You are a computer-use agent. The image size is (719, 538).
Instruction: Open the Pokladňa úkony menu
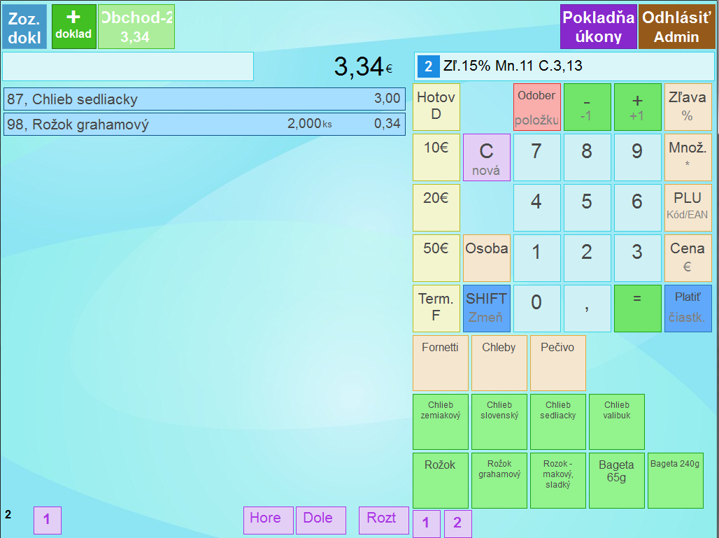(598, 27)
